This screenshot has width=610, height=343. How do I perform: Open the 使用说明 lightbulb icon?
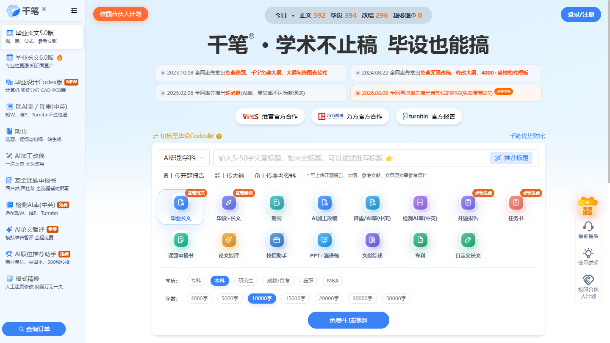[588, 253]
